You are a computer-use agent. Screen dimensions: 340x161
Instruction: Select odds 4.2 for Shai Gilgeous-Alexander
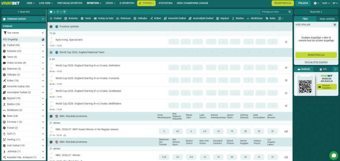point(178,131)
